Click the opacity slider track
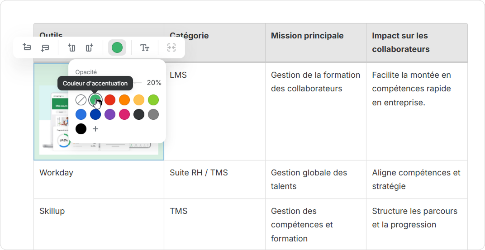 [x=138, y=83]
